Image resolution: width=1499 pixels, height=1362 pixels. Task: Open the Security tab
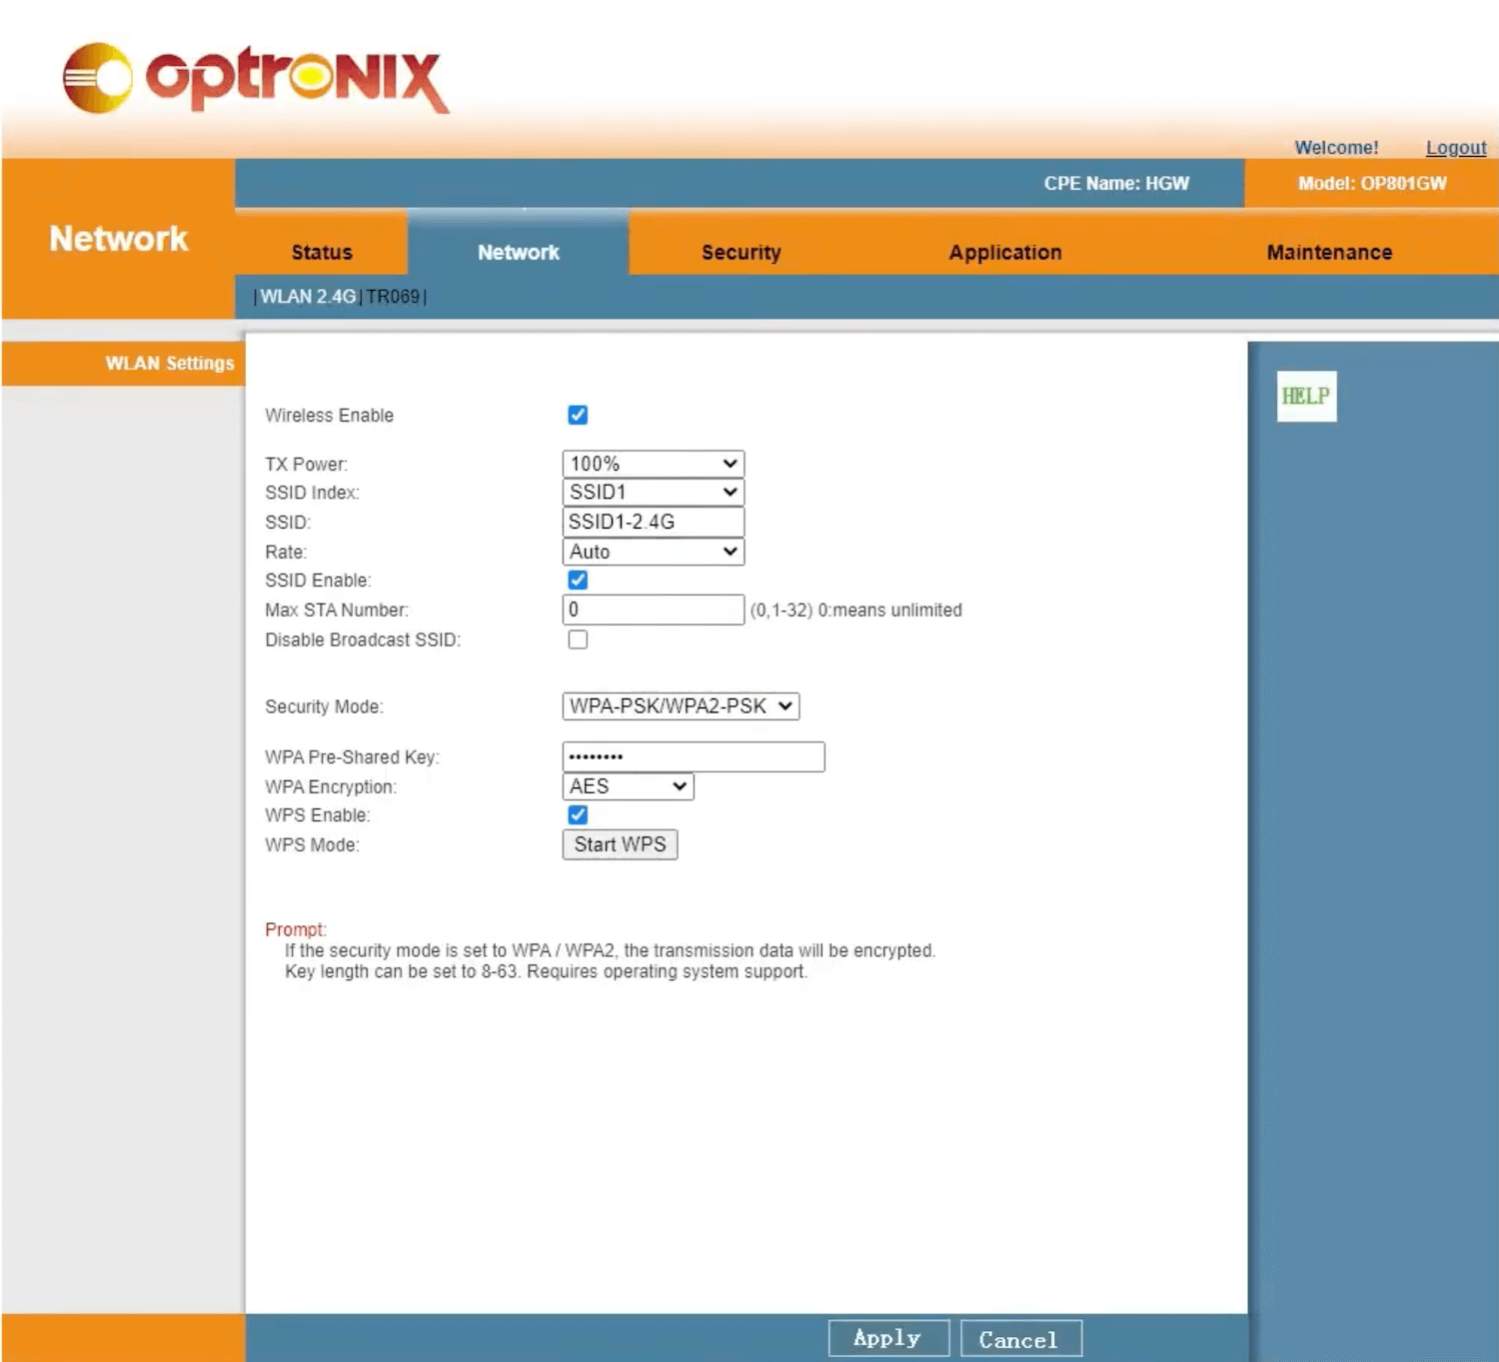[x=741, y=253]
